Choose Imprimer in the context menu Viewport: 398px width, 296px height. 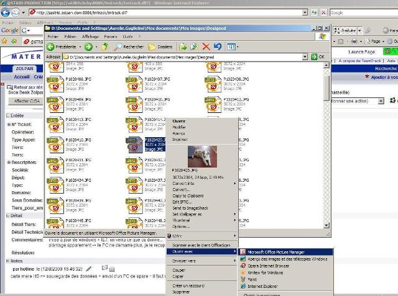pos(180,140)
